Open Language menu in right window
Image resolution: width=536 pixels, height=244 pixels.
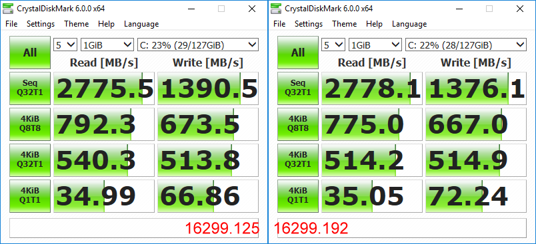coord(409,24)
